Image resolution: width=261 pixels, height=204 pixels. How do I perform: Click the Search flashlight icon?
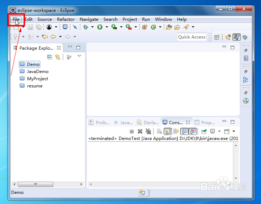pyautogui.click(x=186, y=27)
